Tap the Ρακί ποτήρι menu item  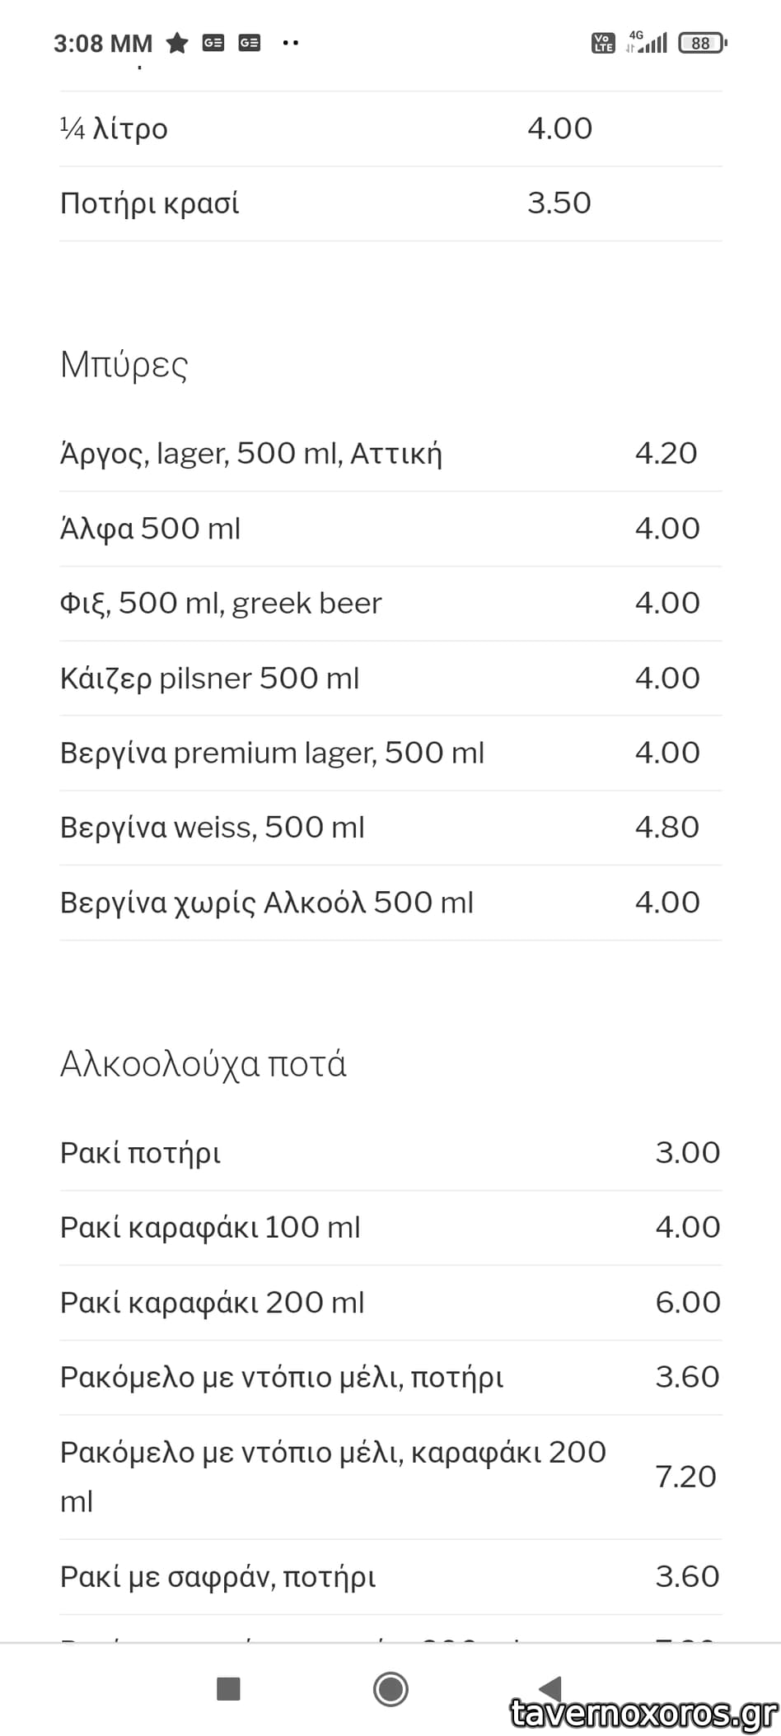pyautogui.click(x=141, y=1153)
